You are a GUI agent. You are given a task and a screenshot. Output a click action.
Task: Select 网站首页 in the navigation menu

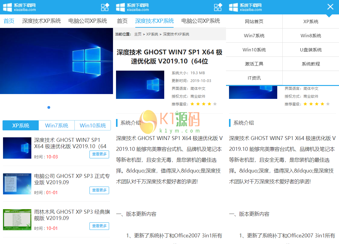pos(254,22)
